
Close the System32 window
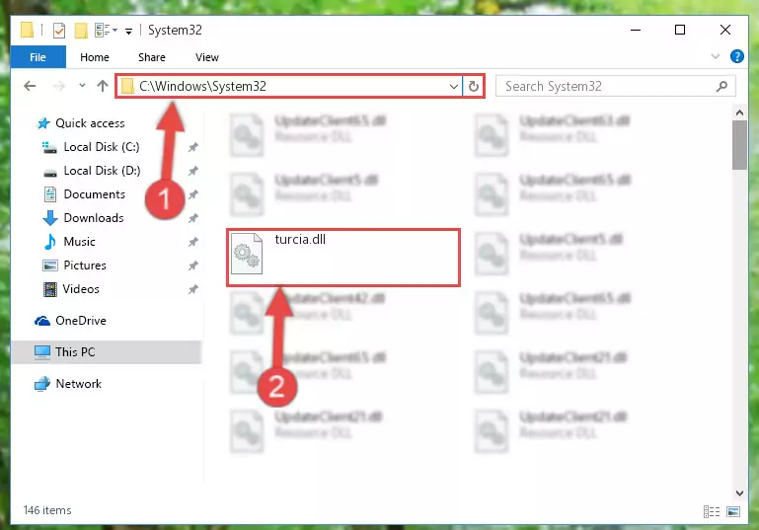tap(724, 30)
